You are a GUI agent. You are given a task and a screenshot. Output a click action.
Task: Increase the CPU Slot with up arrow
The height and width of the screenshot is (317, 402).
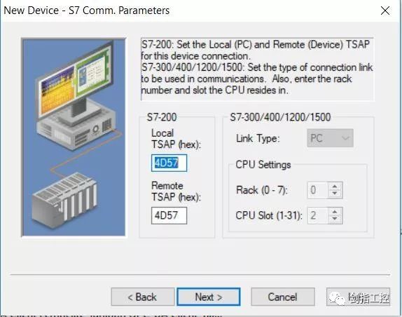point(335,212)
